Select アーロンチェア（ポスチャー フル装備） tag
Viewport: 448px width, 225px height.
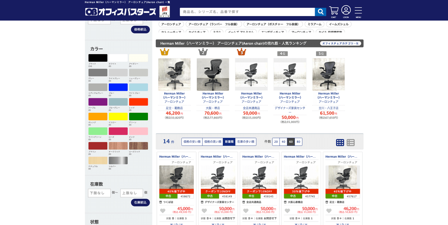click(273, 24)
